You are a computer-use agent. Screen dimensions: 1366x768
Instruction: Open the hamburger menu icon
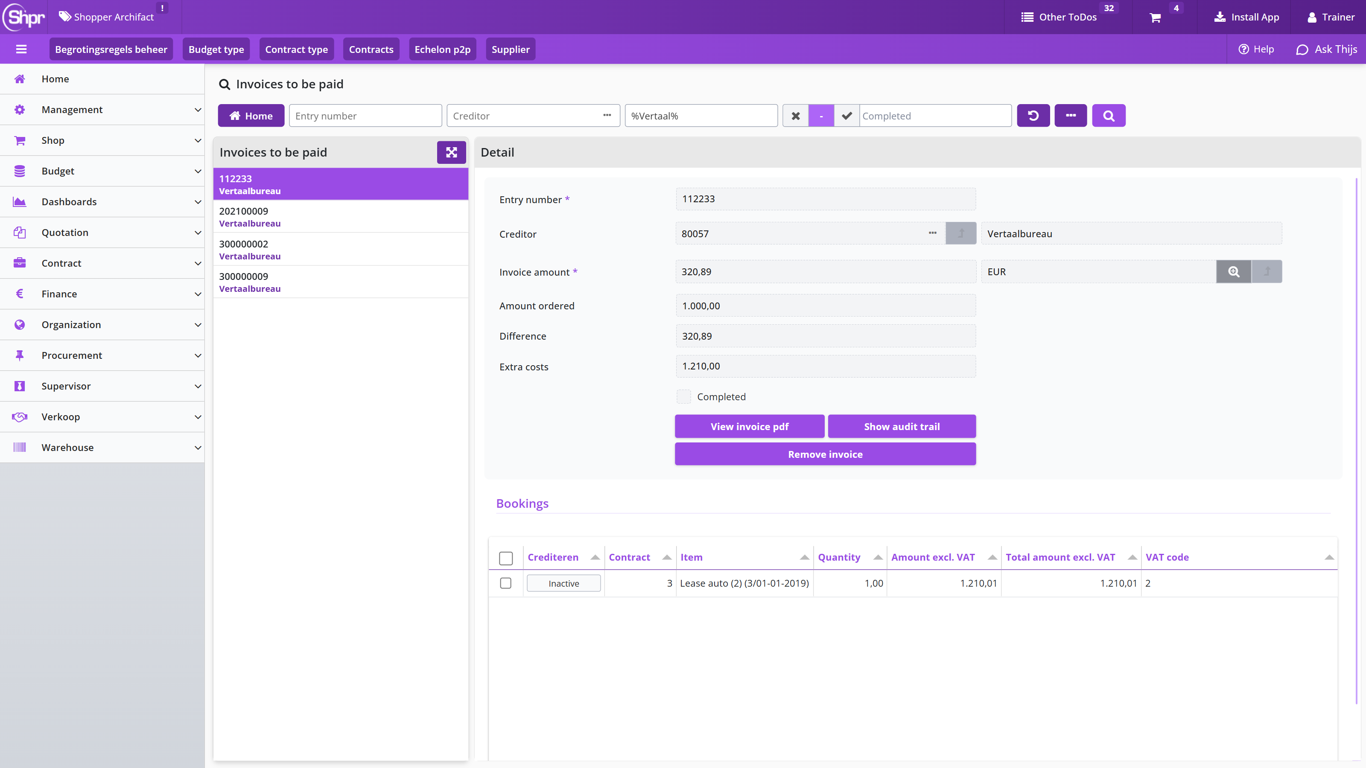click(x=21, y=49)
